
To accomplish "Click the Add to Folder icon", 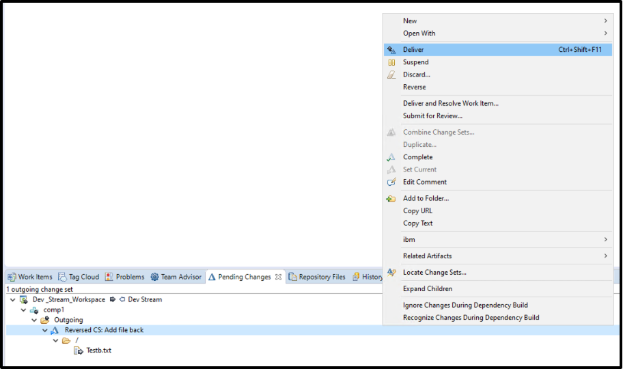I will click(x=391, y=199).
